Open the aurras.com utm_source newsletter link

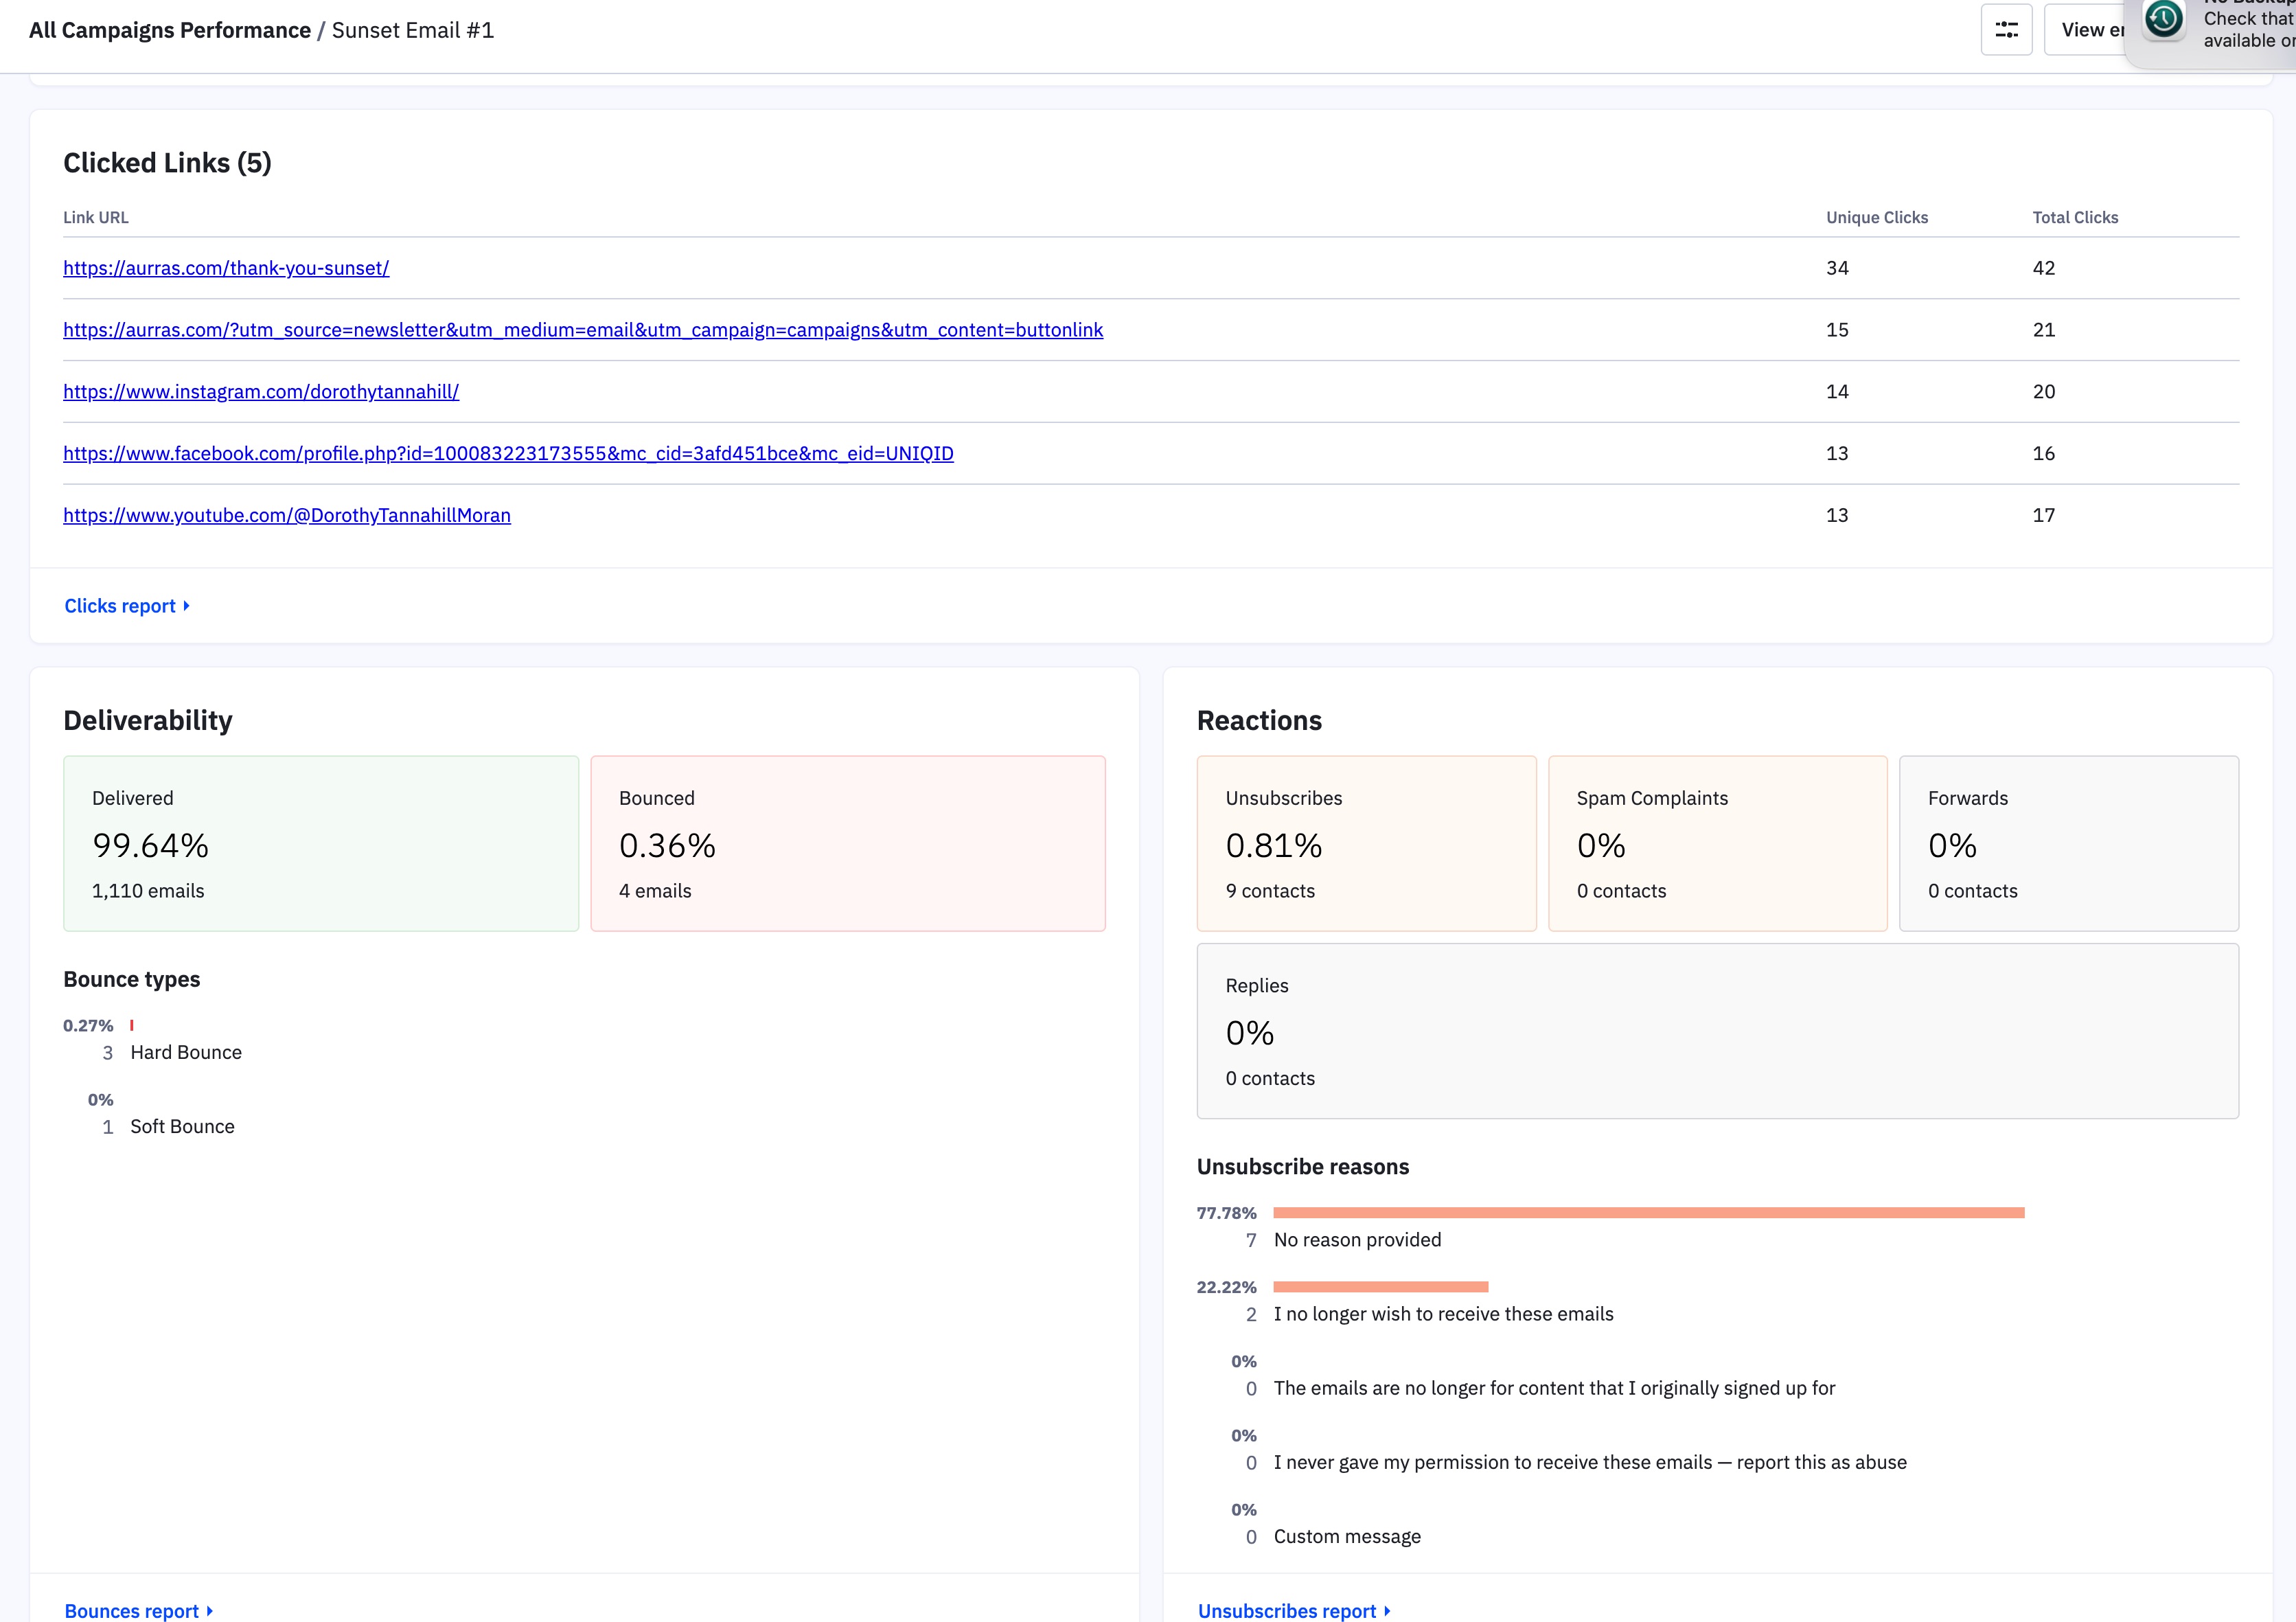[x=583, y=330]
